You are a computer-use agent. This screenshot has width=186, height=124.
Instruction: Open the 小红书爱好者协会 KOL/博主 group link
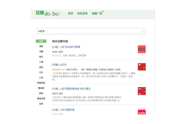click(x=75, y=89)
